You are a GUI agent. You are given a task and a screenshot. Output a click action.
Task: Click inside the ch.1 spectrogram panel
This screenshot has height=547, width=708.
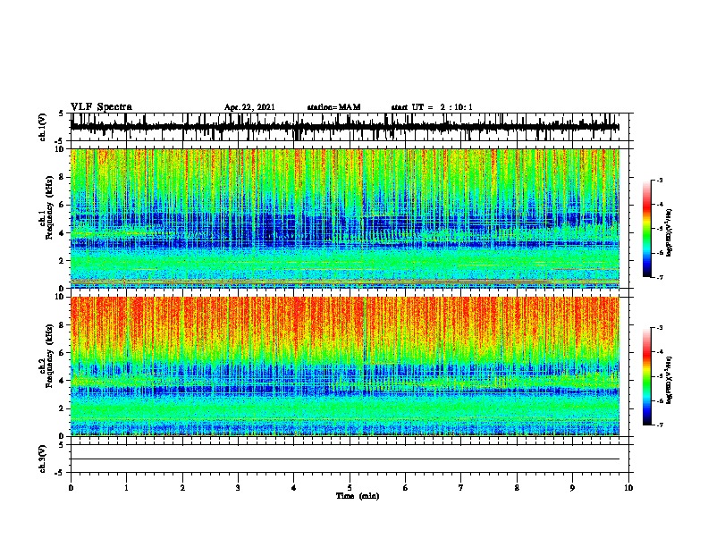[344, 218]
